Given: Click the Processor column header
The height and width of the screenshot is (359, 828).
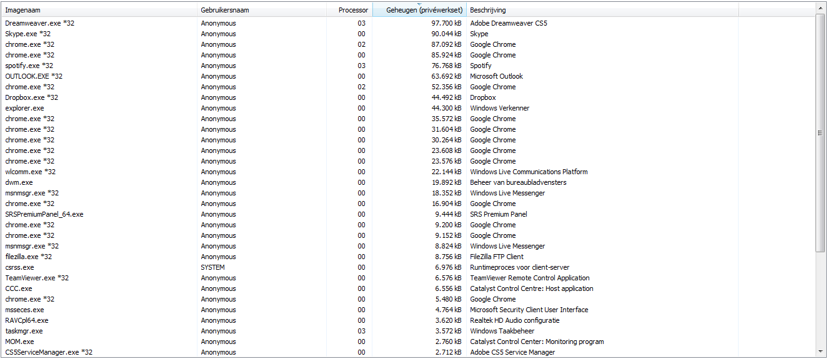Looking at the screenshot, I should tap(349, 10).
